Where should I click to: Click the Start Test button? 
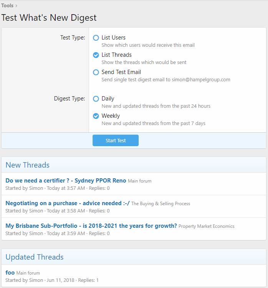pos(116,140)
